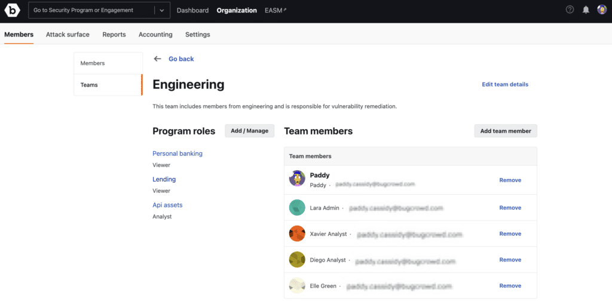Screen dimensions: 612x304
Task: Click Xavier Analyst's orange avatar
Action: (297, 234)
